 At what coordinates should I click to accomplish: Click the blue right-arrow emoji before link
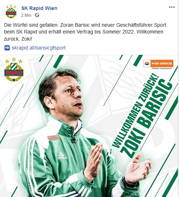[7, 48]
